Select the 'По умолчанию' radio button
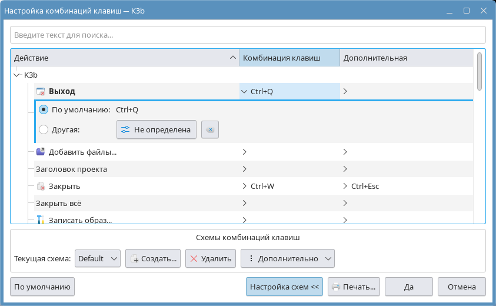The height and width of the screenshot is (306, 496). (x=44, y=109)
